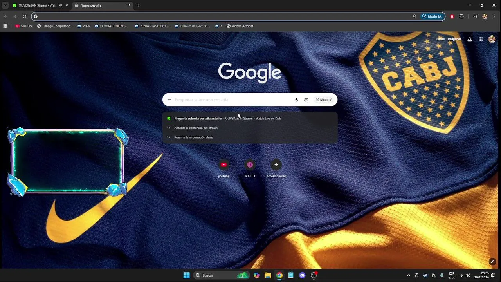Open the Google apps grid icon
Screen dimensions: 501x282
point(481,39)
